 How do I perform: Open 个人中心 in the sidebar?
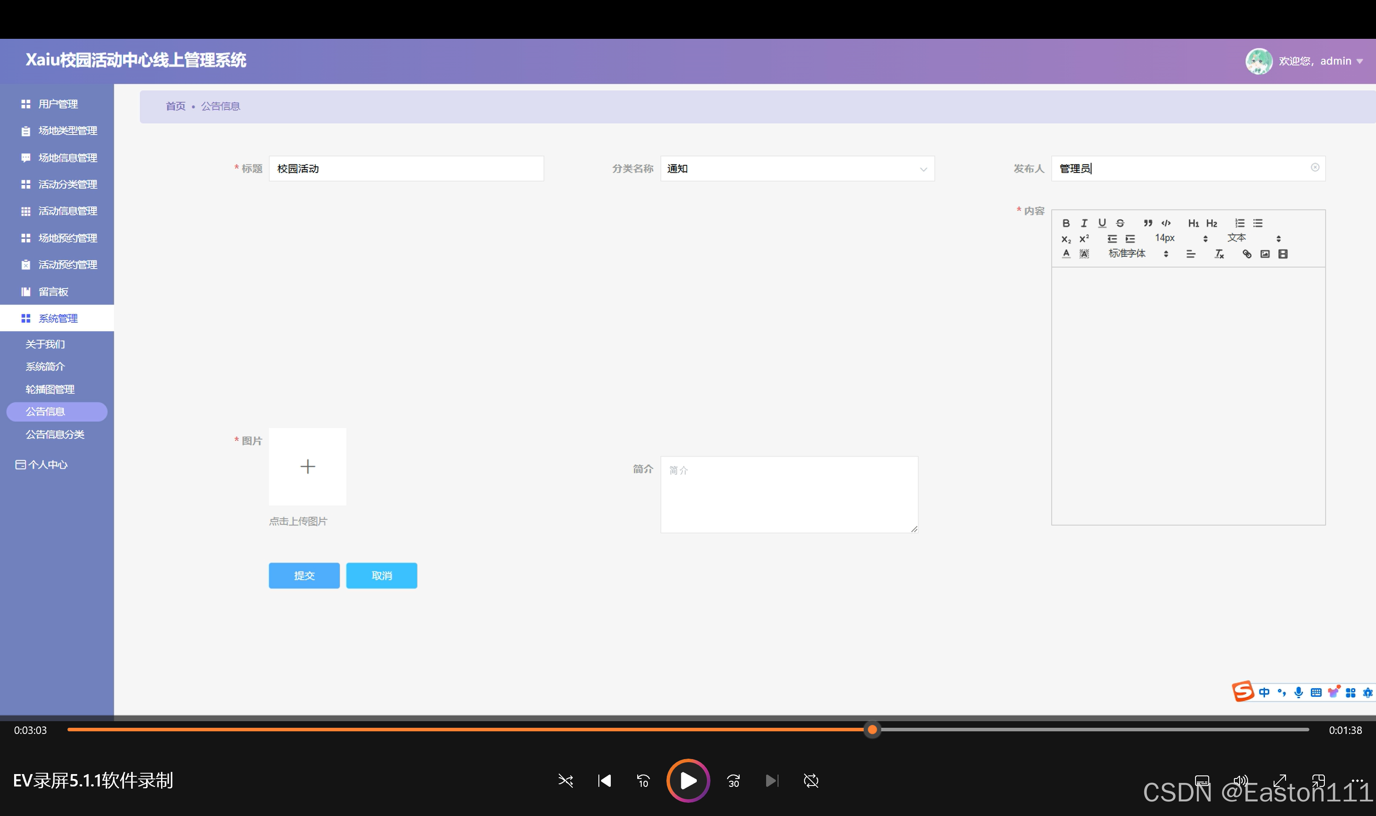[42, 464]
